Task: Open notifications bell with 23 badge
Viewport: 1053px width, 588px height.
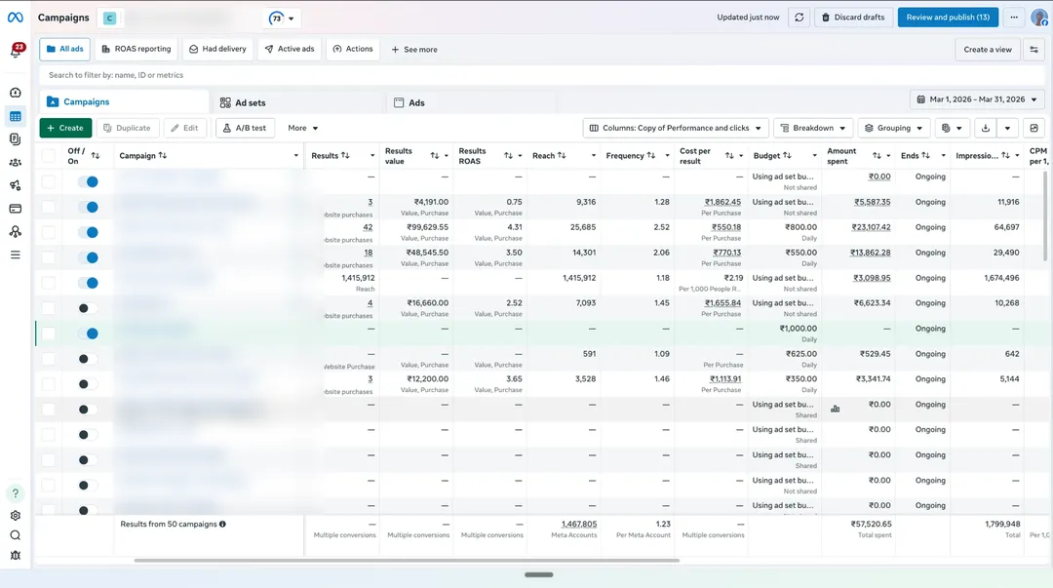Action: pos(17,51)
